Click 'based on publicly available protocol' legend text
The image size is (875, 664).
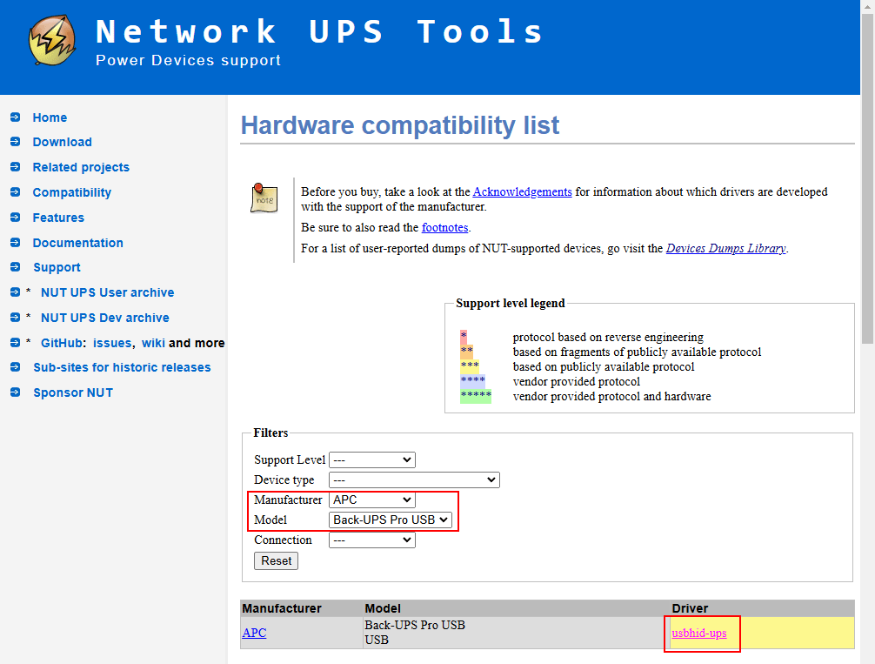pos(604,366)
